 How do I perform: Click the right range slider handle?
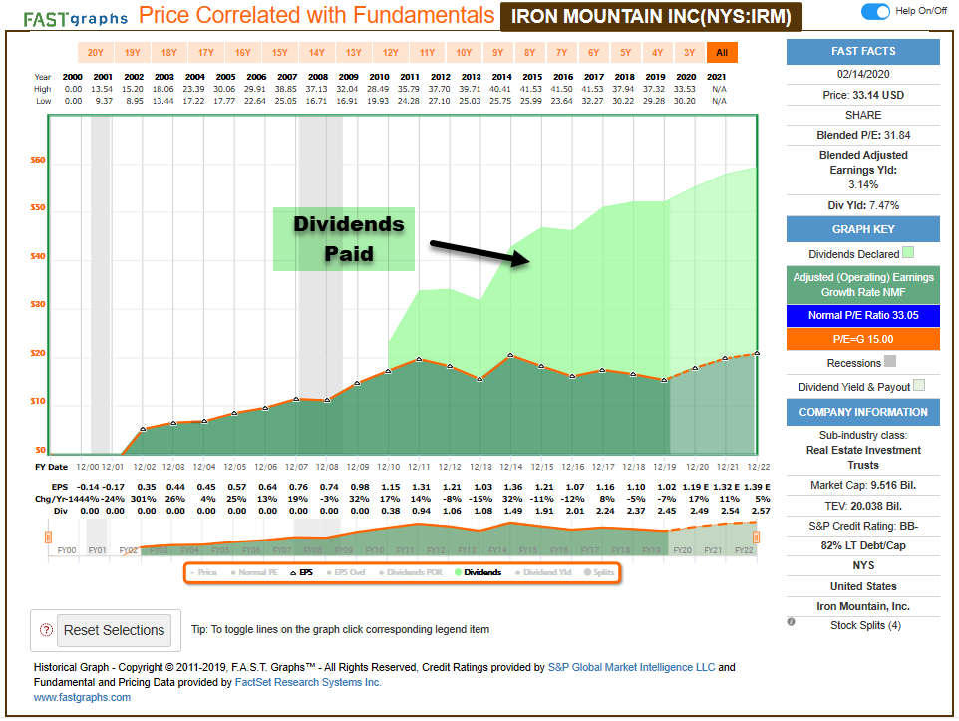(x=756, y=538)
